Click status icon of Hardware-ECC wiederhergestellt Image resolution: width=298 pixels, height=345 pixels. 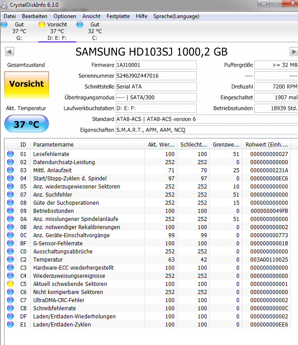click(x=10, y=267)
